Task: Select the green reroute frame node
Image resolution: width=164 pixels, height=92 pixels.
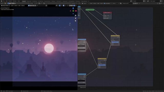Action: click(x=90, y=10)
